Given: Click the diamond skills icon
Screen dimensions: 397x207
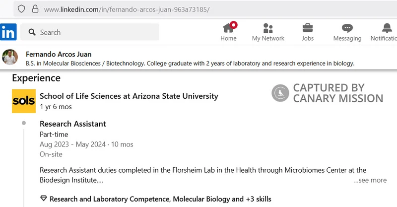Looking at the screenshot, I should (44, 199).
